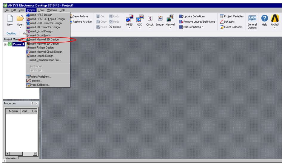Image resolution: width=285 pixels, height=166 pixels.
Task: Click the Q3D design icon in ribbon
Action: 140,18
